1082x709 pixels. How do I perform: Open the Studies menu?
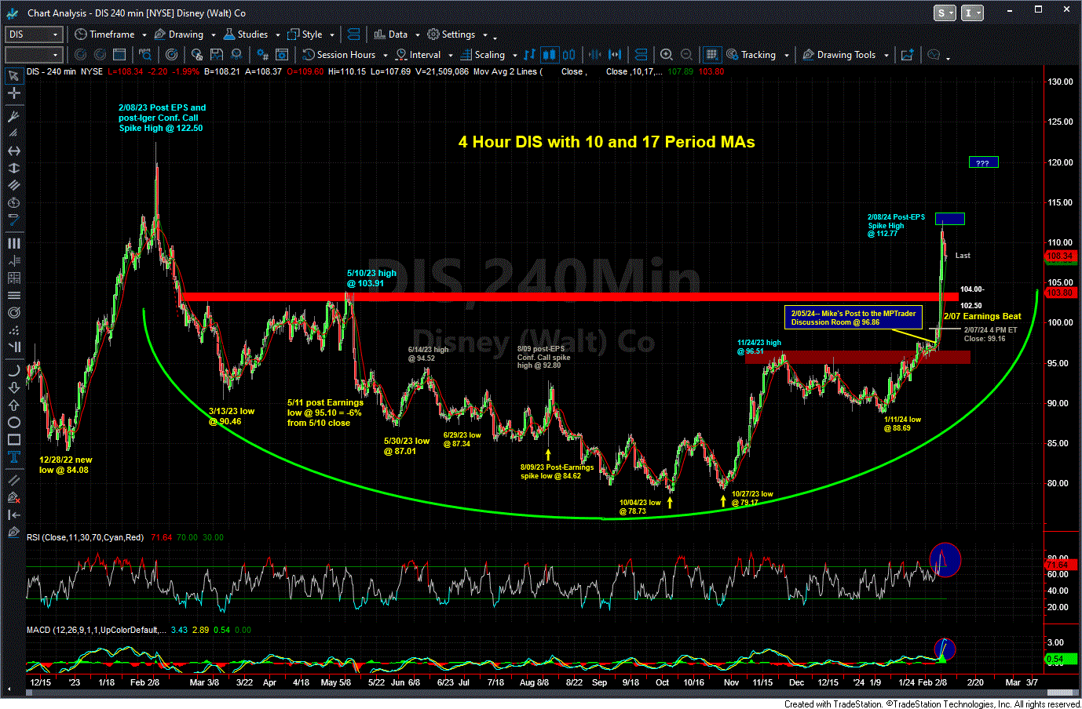(x=246, y=35)
